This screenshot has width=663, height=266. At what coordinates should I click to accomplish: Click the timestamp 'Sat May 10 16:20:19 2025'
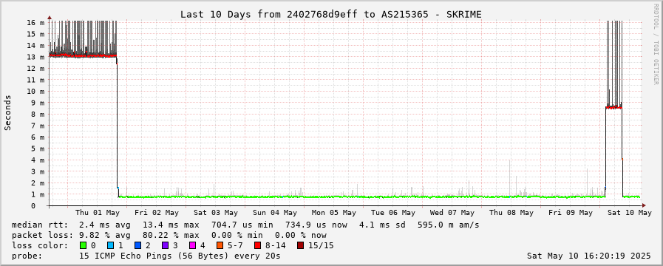tap(589, 256)
